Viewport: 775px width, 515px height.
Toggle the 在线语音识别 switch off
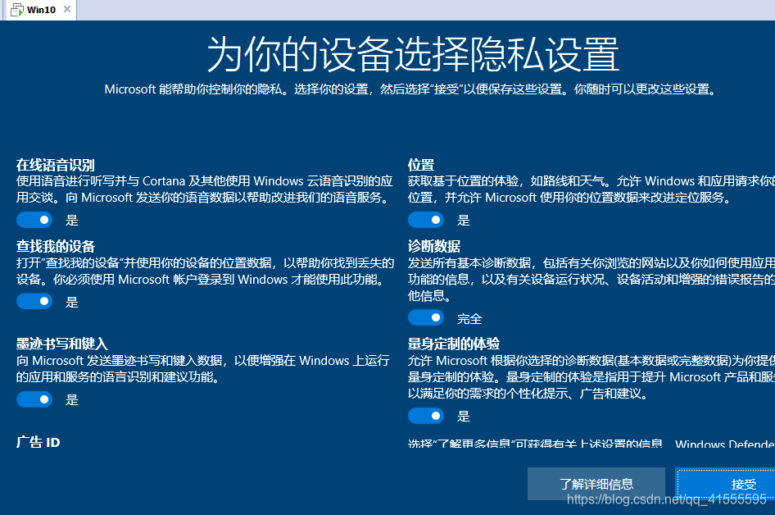tap(34, 220)
